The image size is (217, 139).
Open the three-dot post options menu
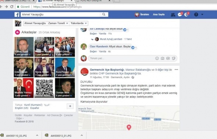(x=176, y=70)
